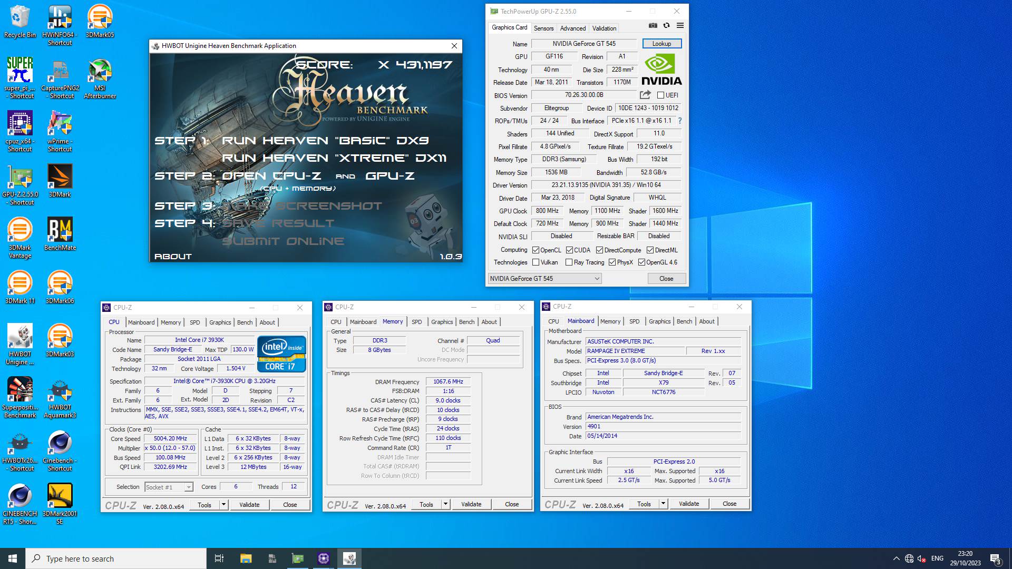Click CPU-Z taskbar icon
Viewport: 1012px width, 569px height.
(324, 558)
